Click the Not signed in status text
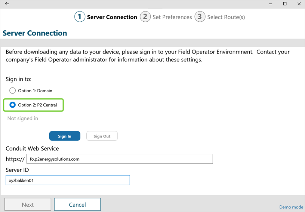The image size is (305, 212). click(23, 118)
